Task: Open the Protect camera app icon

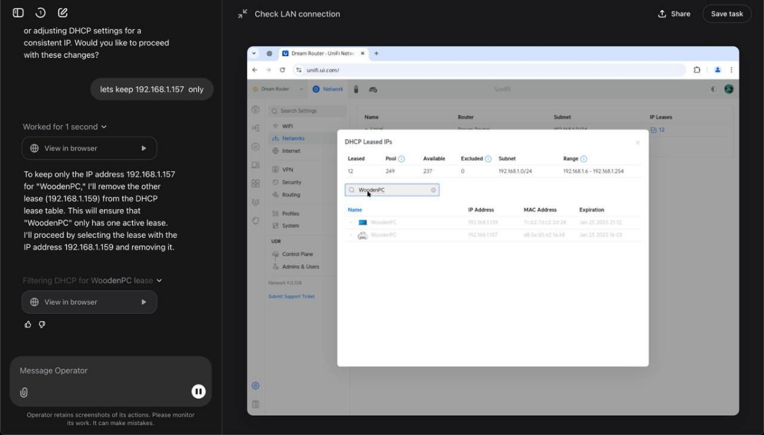Action: (356, 89)
